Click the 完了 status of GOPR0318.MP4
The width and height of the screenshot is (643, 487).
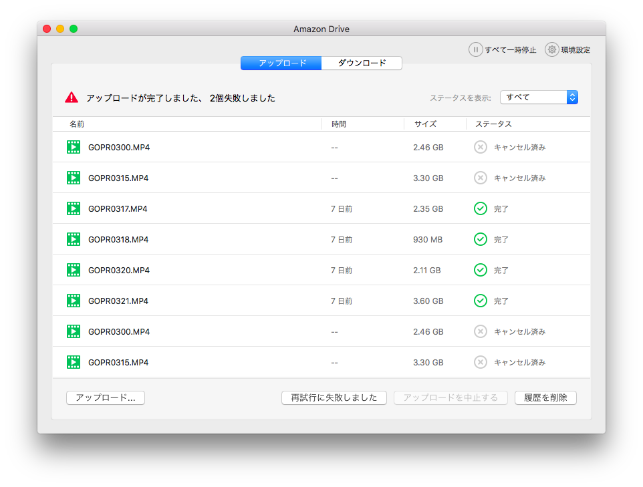point(501,239)
